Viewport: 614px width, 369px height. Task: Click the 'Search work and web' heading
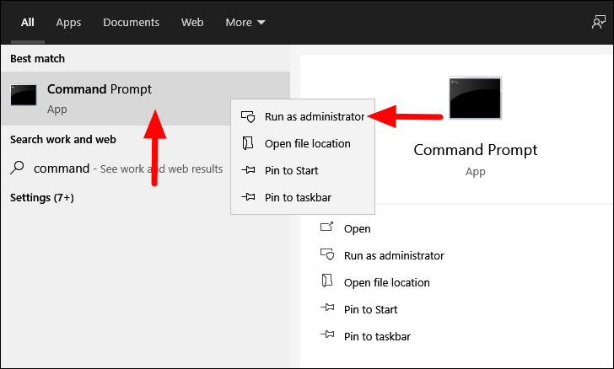pyautogui.click(x=63, y=140)
